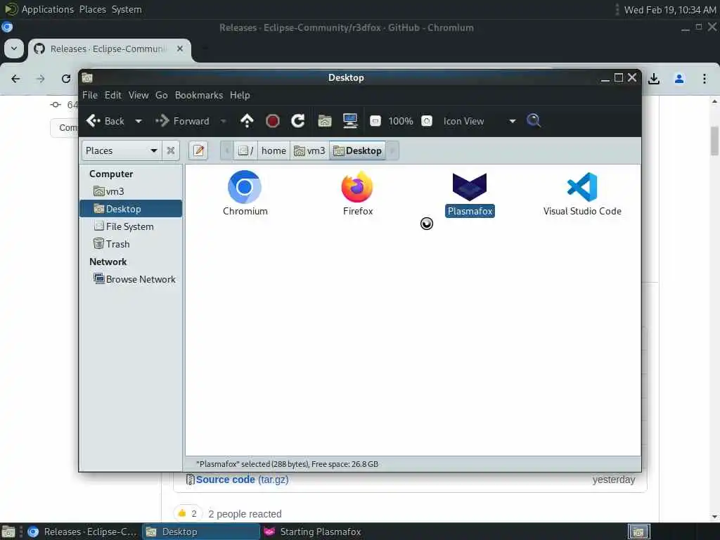Select the Plasmafox launcher icon
The width and height of the screenshot is (720, 540).
[469, 187]
